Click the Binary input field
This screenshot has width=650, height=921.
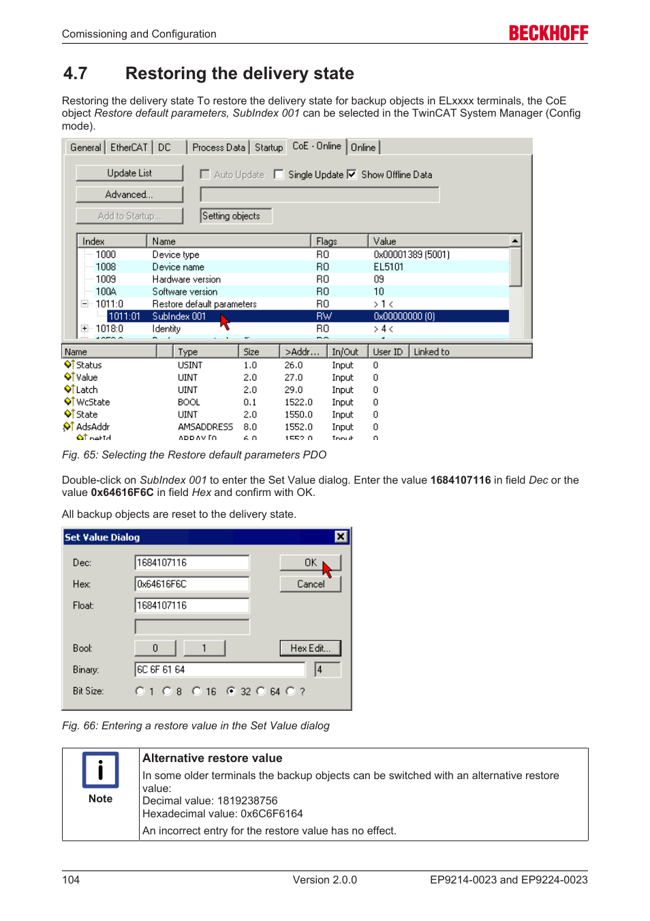220,669
